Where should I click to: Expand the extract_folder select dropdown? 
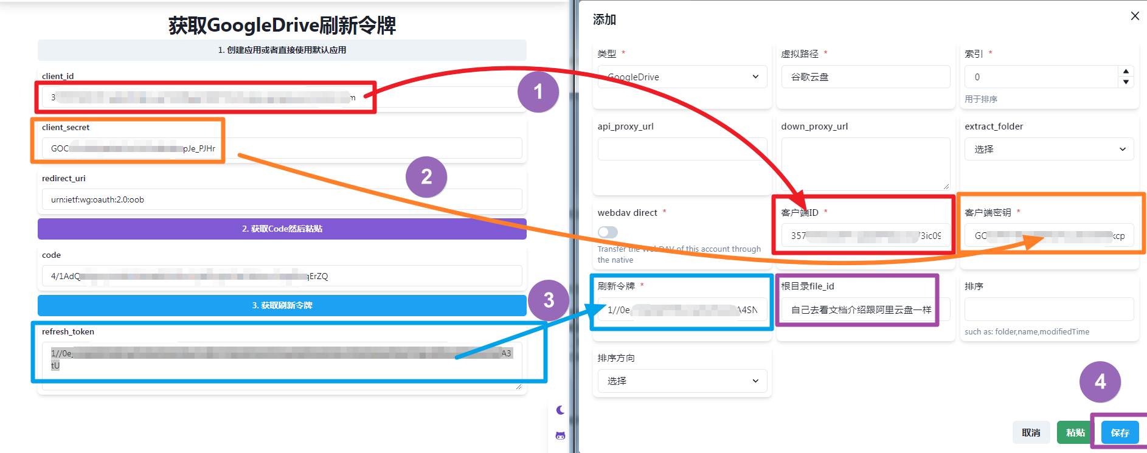tap(1048, 150)
